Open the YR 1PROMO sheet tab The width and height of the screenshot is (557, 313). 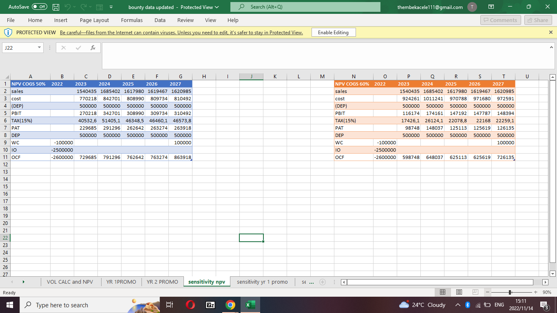pyautogui.click(x=121, y=282)
